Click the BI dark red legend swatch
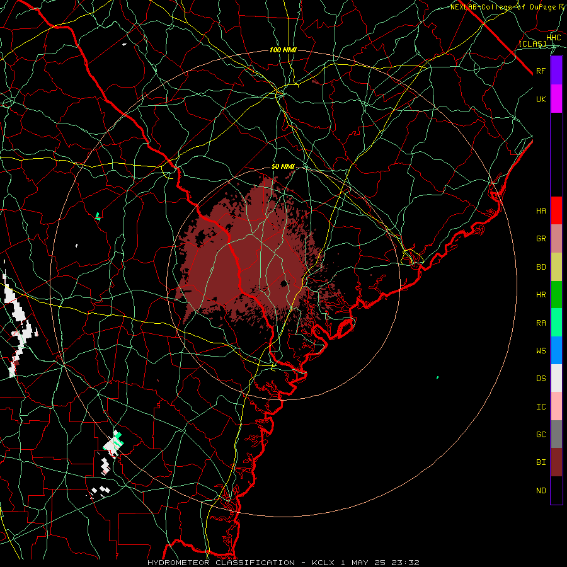This screenshot has width=567, height=567. pyautogui.click(x=556, y=462)
